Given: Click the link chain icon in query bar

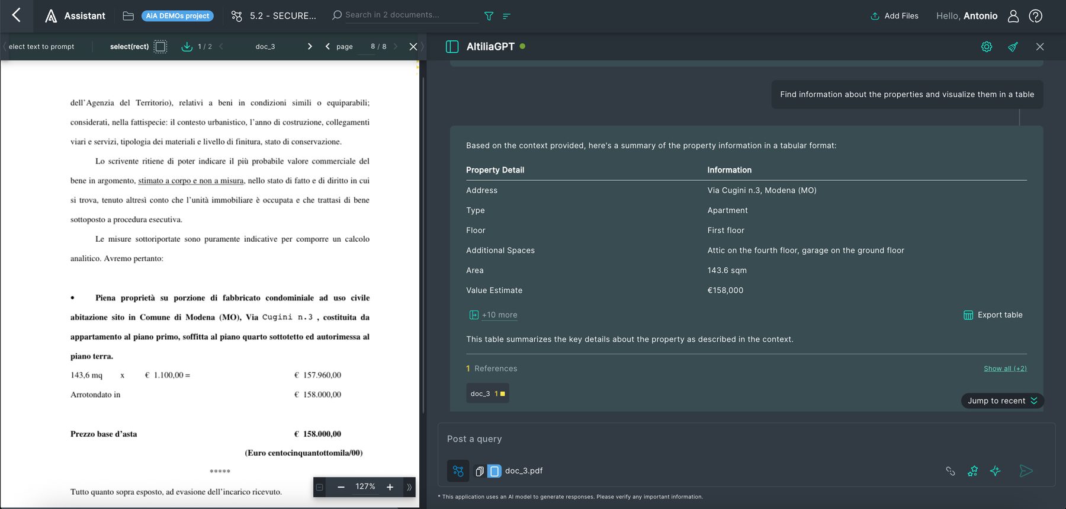Looking at the screenshot, I should point(951,471).
